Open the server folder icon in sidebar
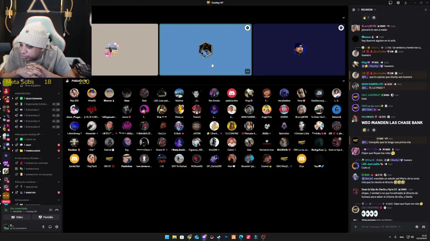Screen dimensions: 430x241 [x=6, y=156]
